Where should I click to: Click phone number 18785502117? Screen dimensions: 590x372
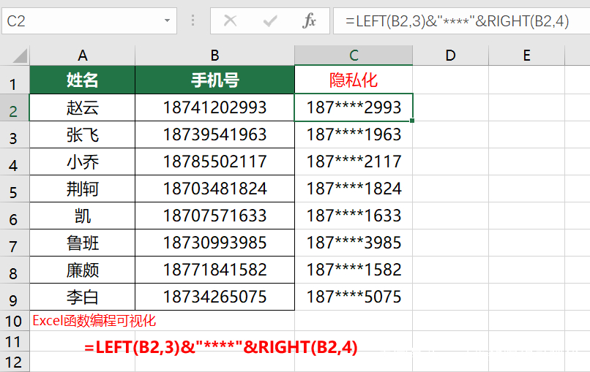click(x=215, y=162)
